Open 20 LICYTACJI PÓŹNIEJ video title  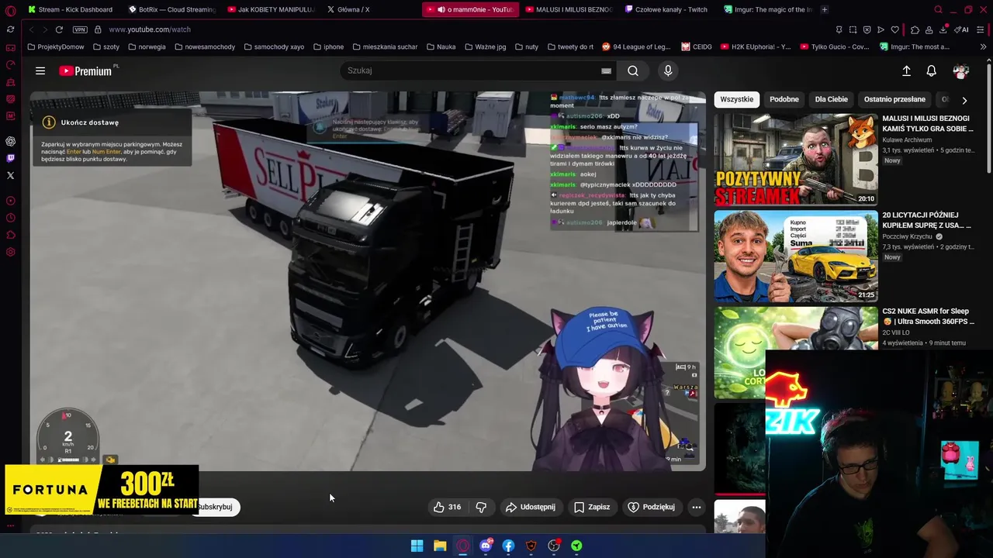tap(927, 220)
